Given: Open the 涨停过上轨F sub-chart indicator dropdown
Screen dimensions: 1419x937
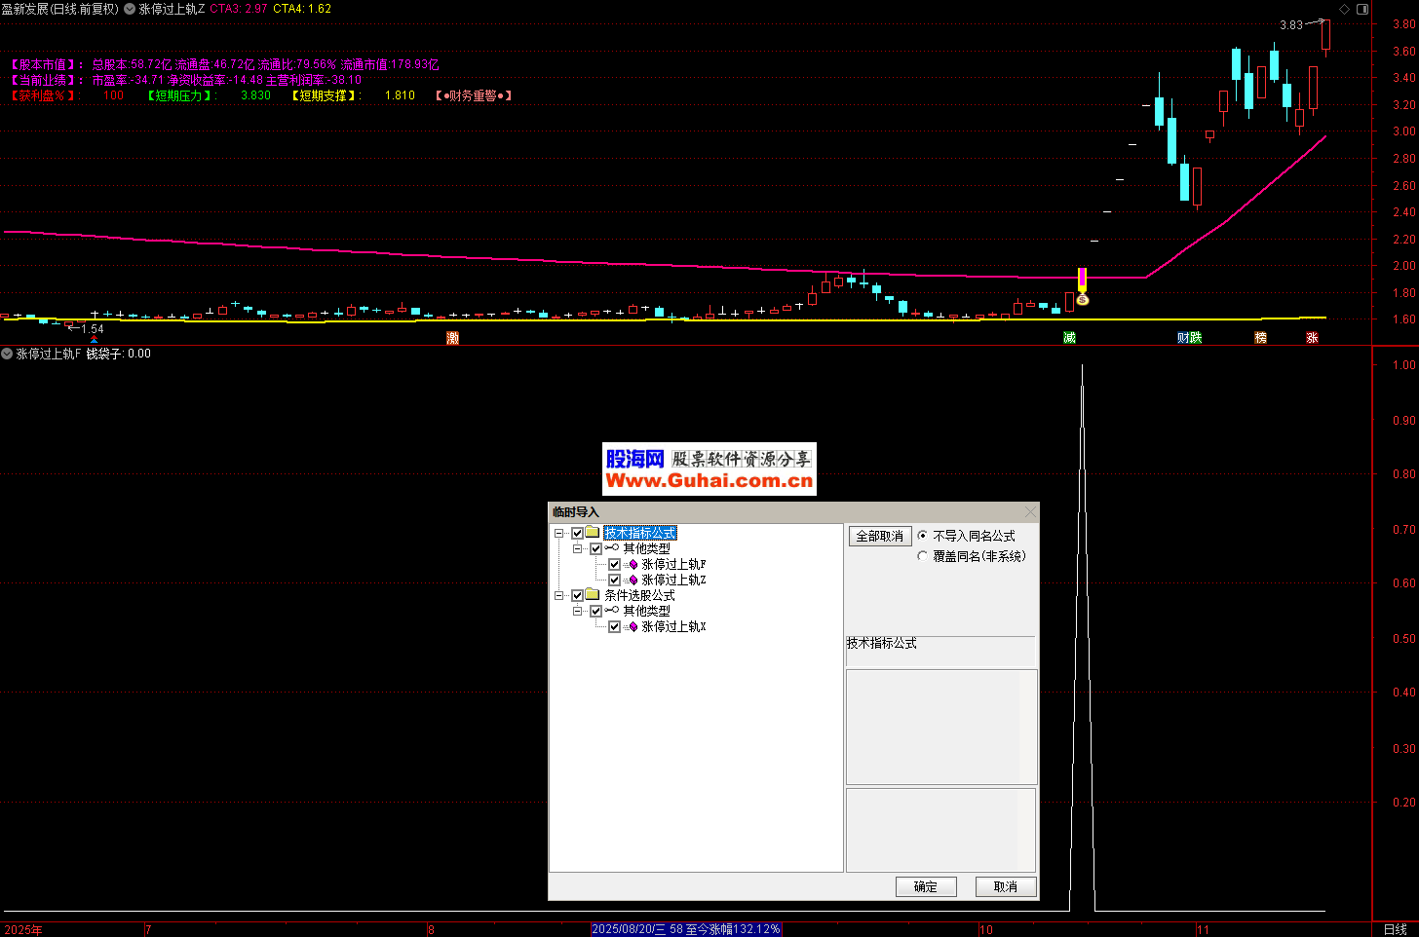Looking at the screenshot, I should [7, 355].
